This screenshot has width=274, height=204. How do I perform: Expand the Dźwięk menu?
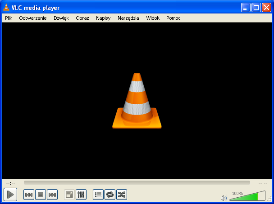[61, 18]
